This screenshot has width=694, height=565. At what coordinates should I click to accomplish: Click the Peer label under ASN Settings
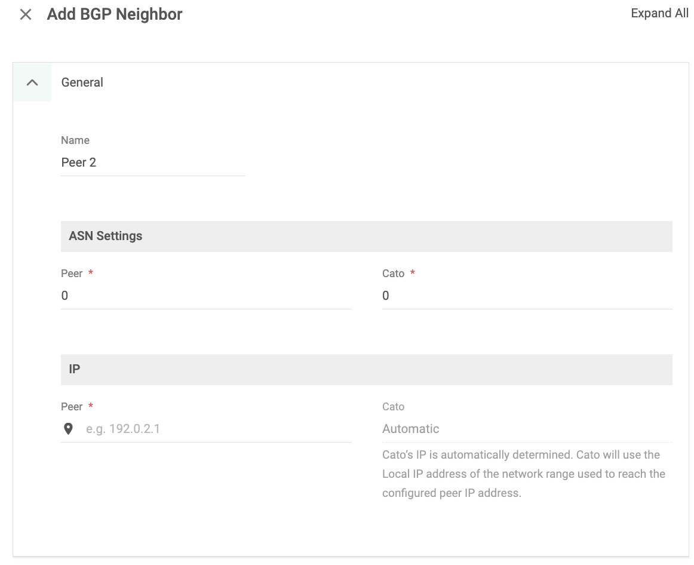pyautogui.click(x=72, y=274)
